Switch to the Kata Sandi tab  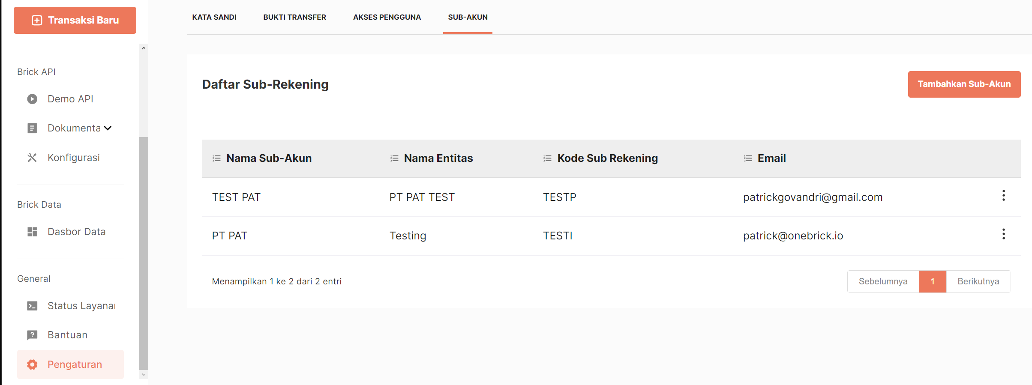pos(214,17)
